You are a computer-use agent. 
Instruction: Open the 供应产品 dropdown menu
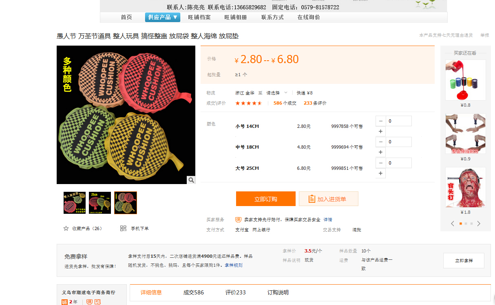[x=163, y=17]
